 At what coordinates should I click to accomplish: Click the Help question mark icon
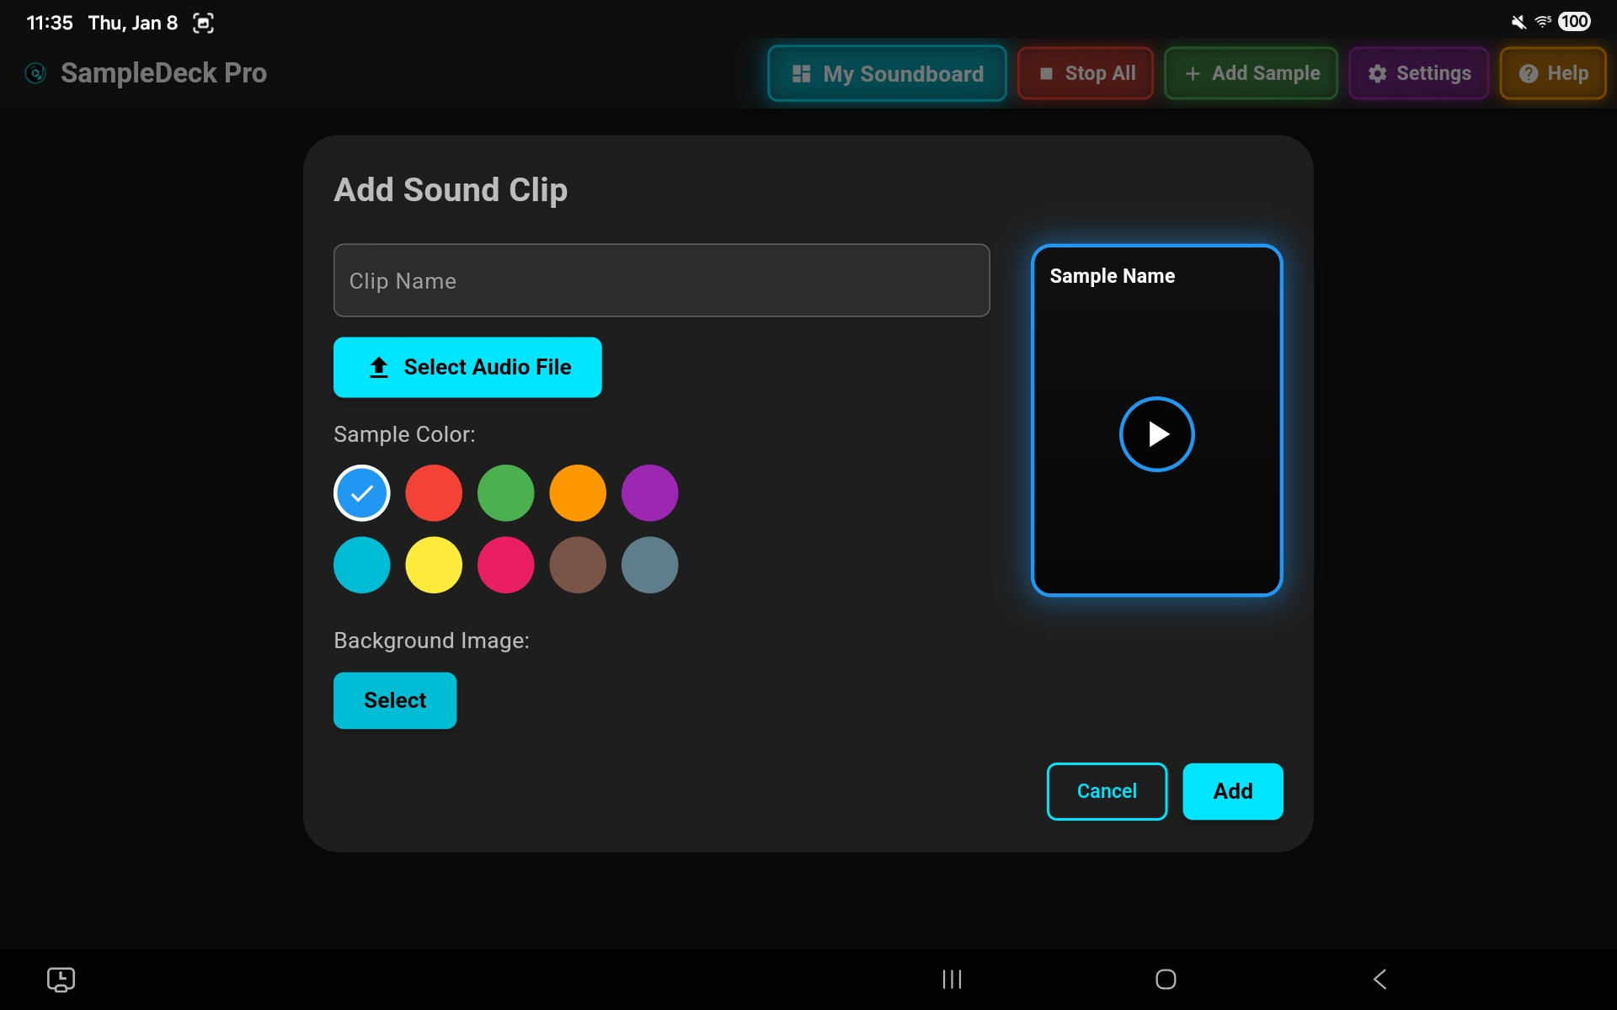tap(1529, 73)
